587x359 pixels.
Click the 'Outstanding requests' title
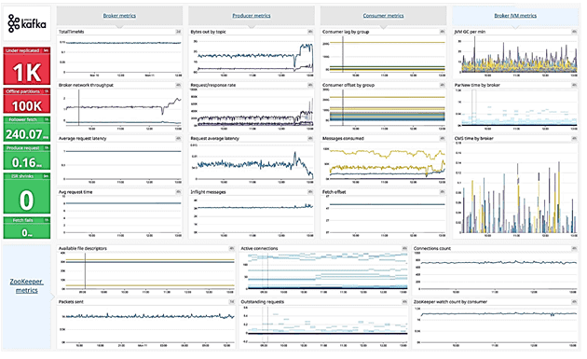click(263, 302)
